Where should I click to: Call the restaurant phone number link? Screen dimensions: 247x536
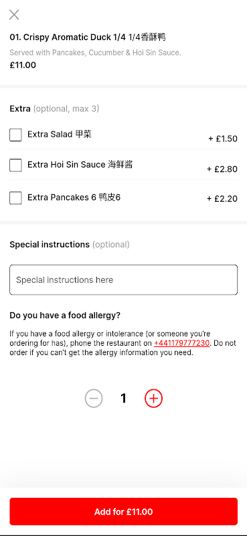click(182, 343)
